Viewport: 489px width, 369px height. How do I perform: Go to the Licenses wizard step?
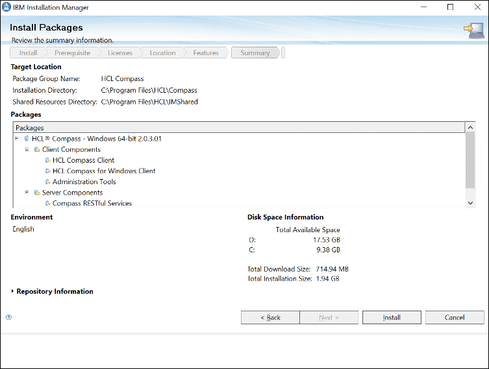point(120,53)
